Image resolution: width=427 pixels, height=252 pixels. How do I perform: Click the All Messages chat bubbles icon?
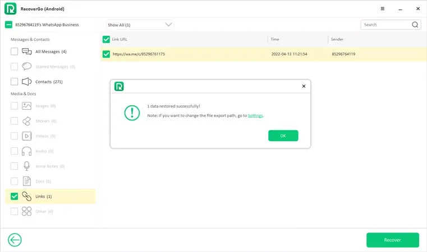[27, 52]
